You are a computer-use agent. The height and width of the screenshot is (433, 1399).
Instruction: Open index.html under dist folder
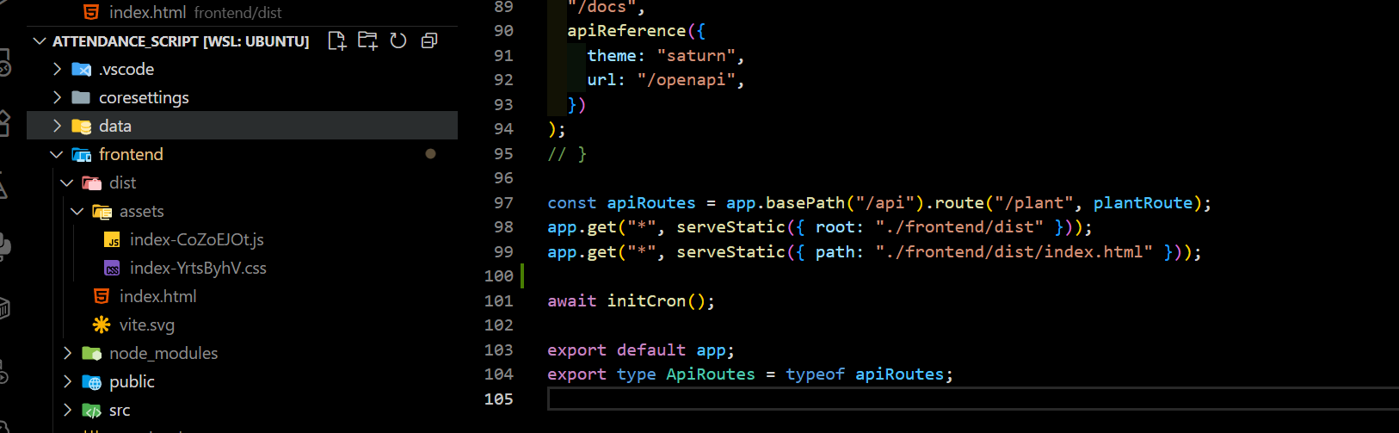pos(157,296)
